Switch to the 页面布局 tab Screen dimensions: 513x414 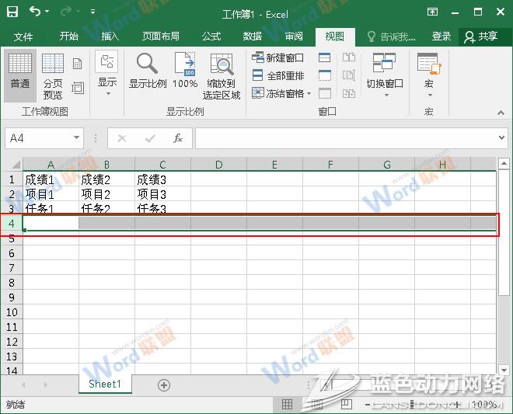click(161, 37)
